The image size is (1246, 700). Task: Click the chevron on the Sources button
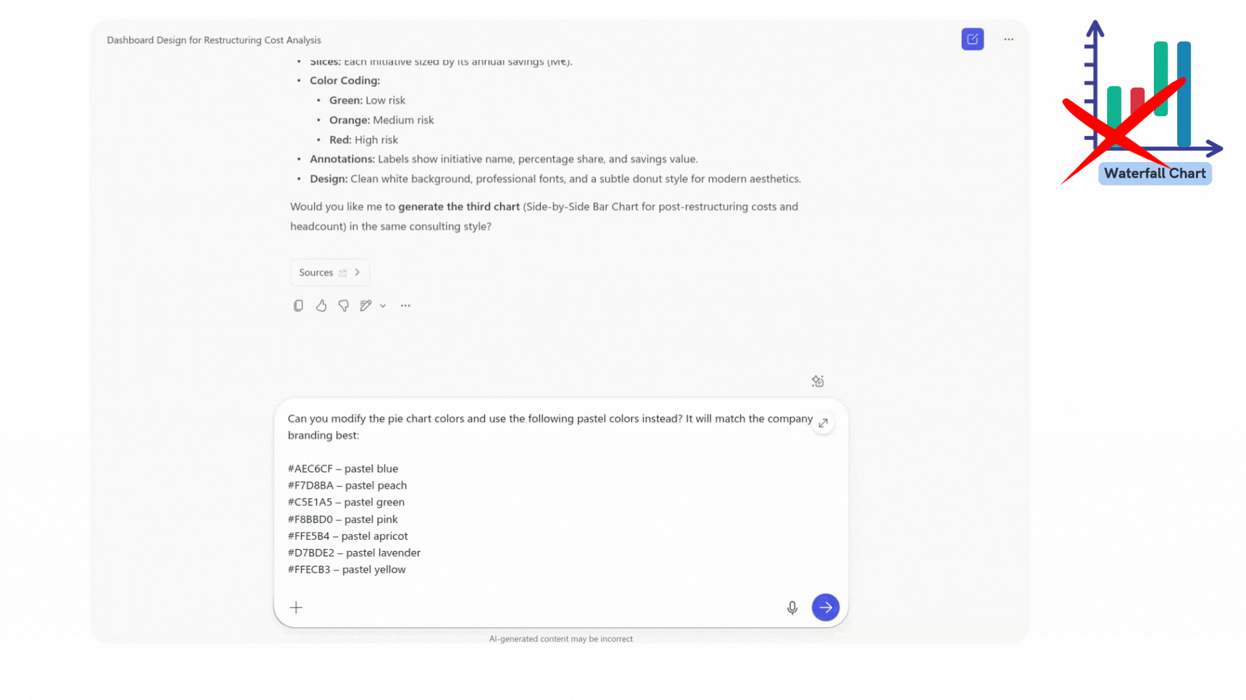357,272
